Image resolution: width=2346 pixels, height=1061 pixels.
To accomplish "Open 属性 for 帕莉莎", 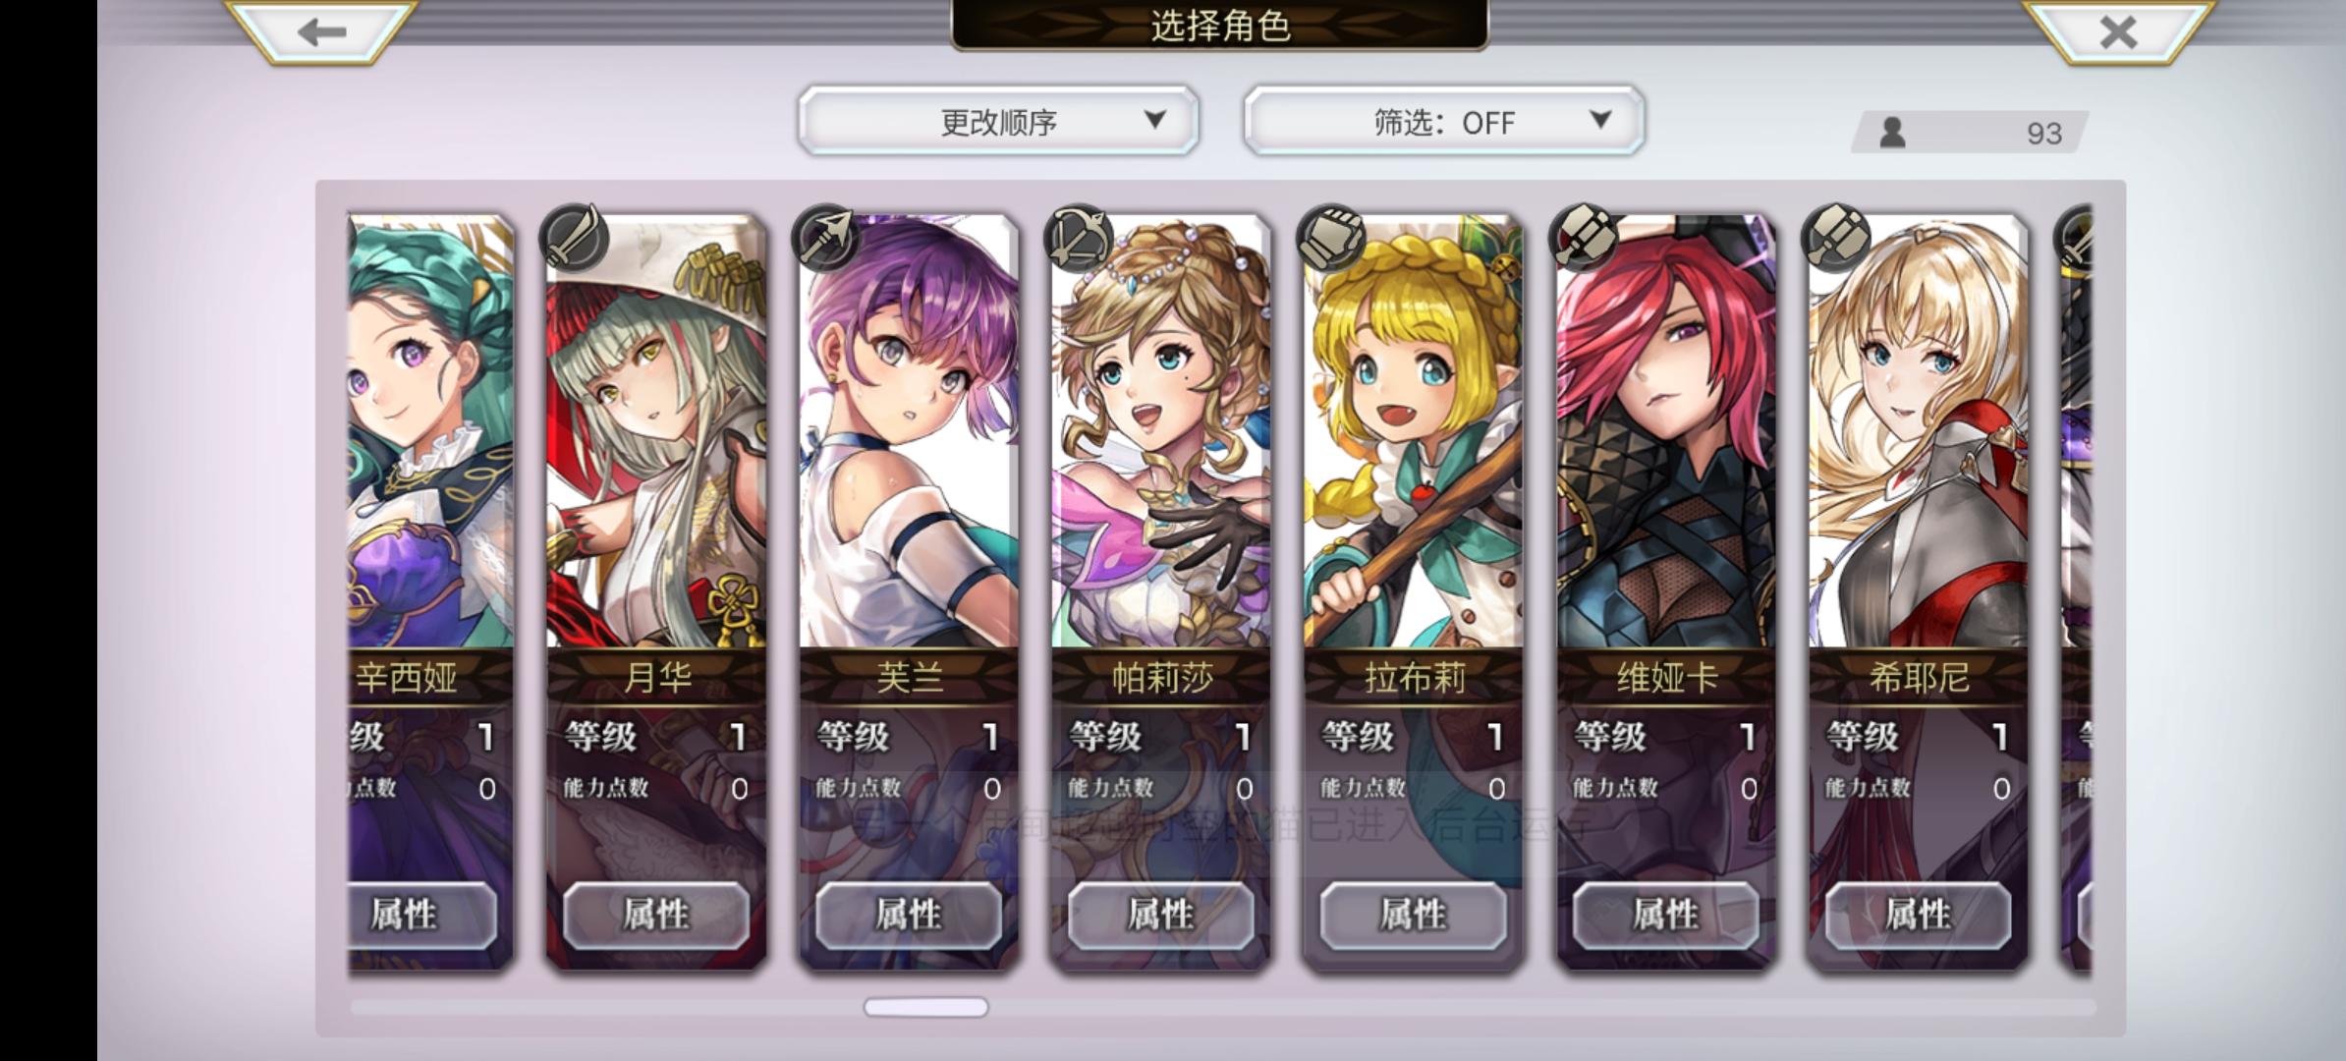I will click(x=1160, y=915).
